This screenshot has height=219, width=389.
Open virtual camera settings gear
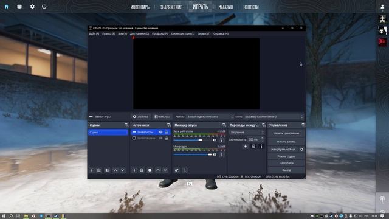click(x=301, y=149)
